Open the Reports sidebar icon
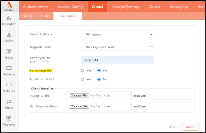 9,119
